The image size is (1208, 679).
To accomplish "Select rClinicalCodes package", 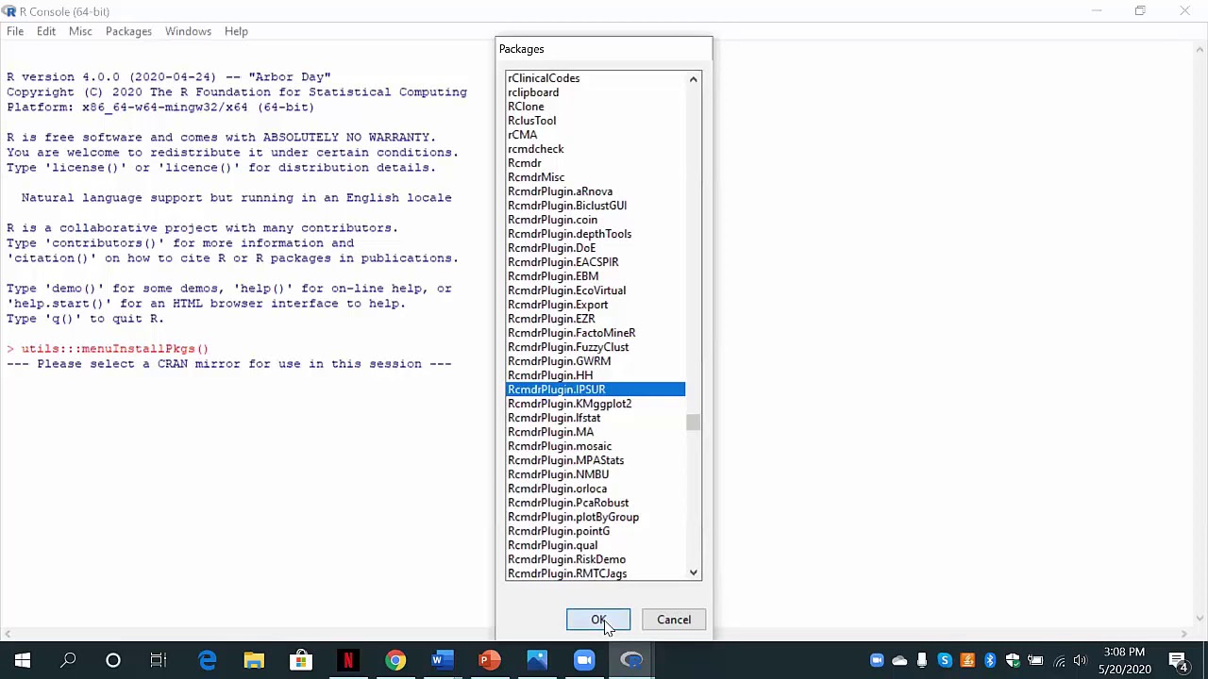I will click(596, 78).
